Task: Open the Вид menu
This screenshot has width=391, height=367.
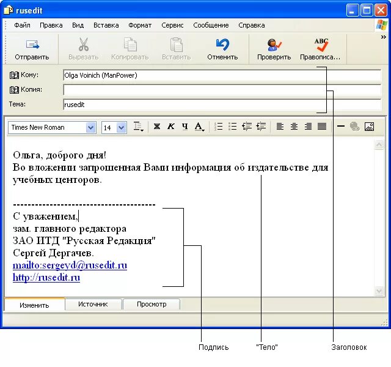Action: click(78, 25)
